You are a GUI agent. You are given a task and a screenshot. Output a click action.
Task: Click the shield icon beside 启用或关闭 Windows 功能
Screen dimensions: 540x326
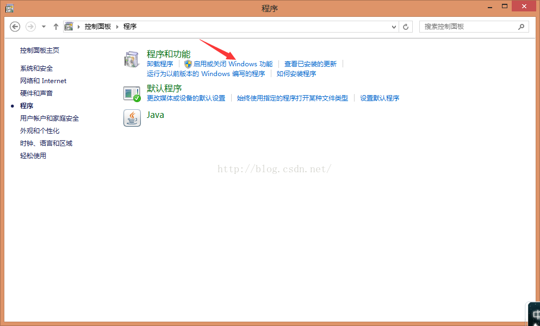[188, 64]
